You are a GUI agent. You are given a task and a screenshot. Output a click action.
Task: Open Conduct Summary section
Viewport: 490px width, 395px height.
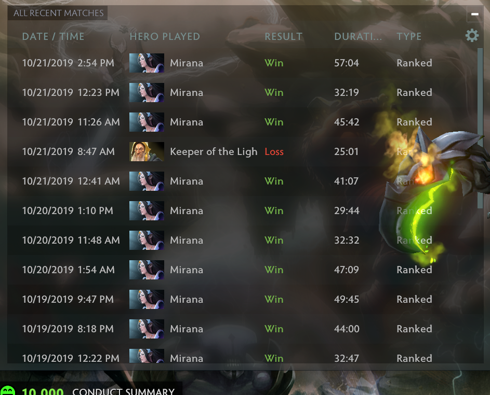123,391
